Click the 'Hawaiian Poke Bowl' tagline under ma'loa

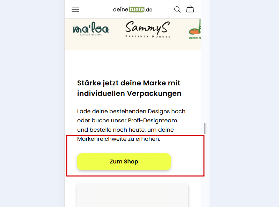91,35
